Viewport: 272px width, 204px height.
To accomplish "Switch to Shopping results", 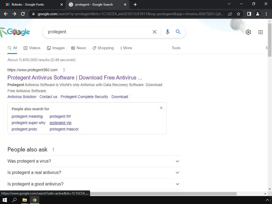I will (x=103, y=48).
